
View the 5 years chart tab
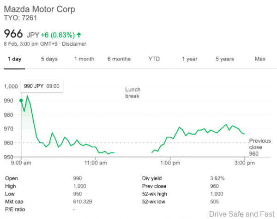[x=224, y=59]
